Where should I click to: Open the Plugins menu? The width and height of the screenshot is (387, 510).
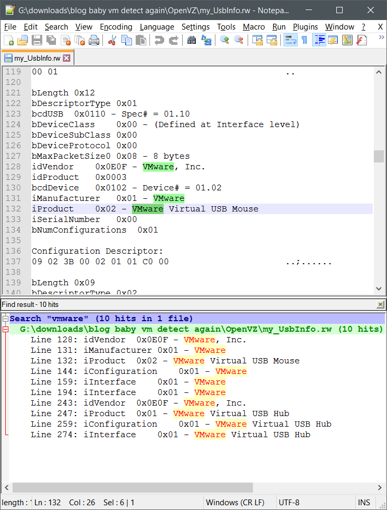305,27
